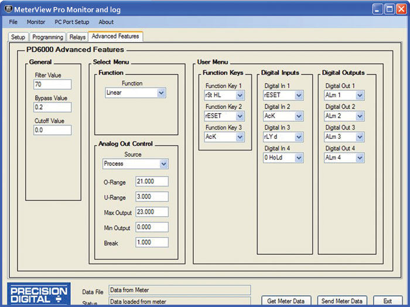Click the Break value field

click(152, 243)
